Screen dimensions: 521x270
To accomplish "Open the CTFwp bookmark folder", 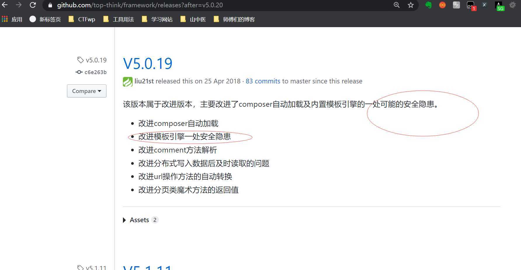I will click(x=82, y=19).
